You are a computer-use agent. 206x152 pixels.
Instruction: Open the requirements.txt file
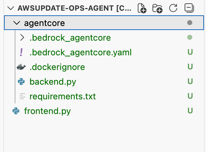(63, 96)
